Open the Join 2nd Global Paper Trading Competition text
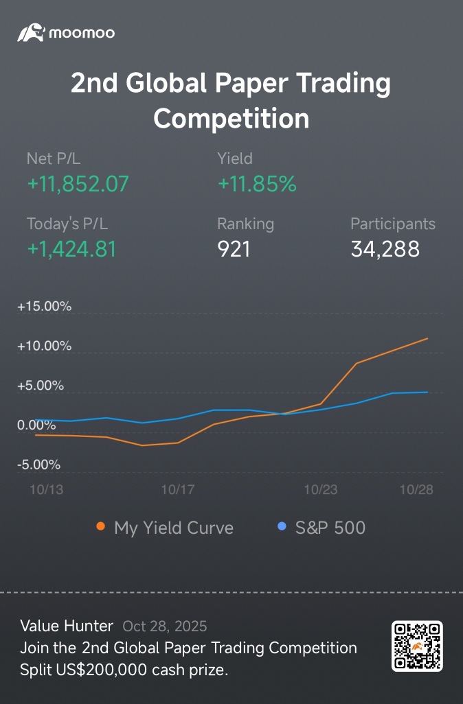463x704 pixels. [188, 648]
